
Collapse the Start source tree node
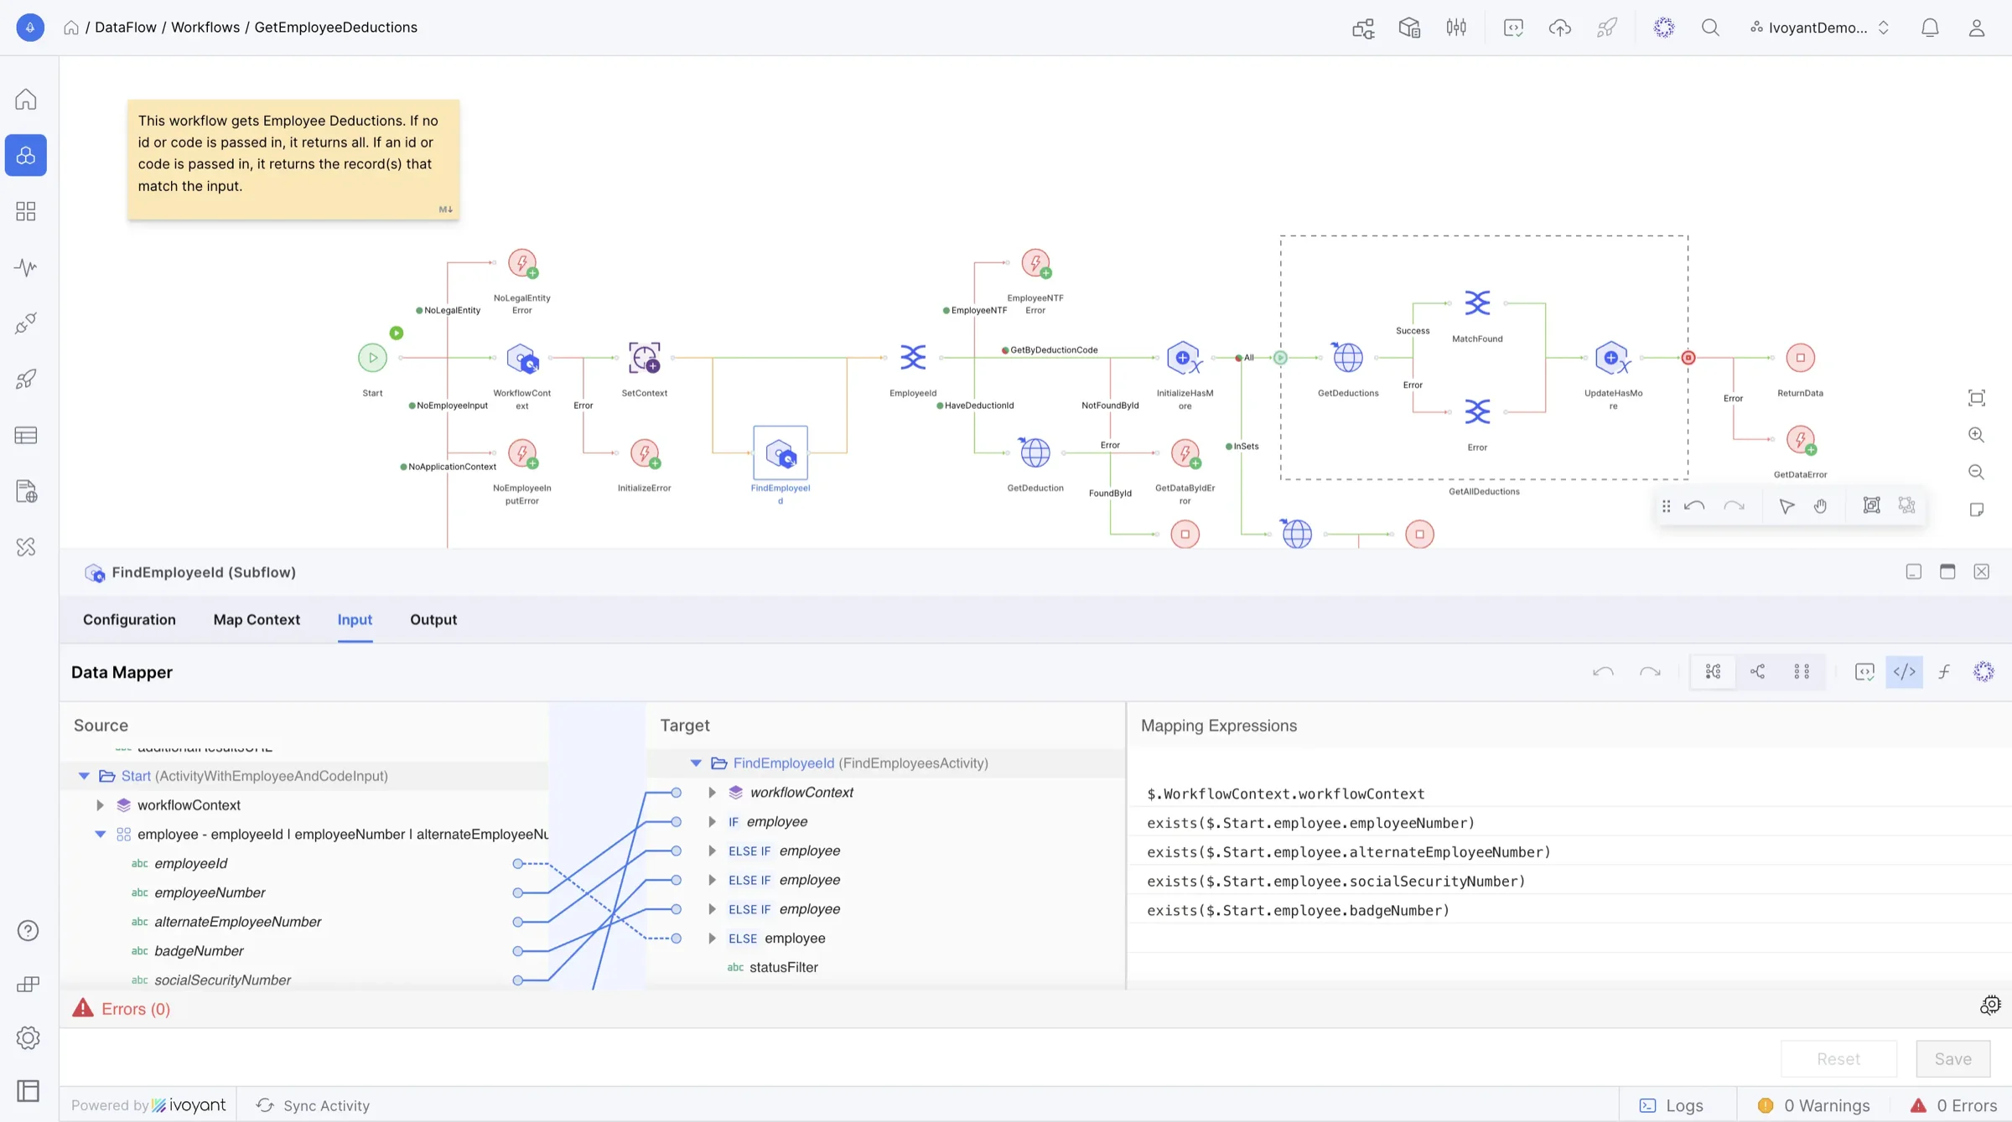click(84, 776)
